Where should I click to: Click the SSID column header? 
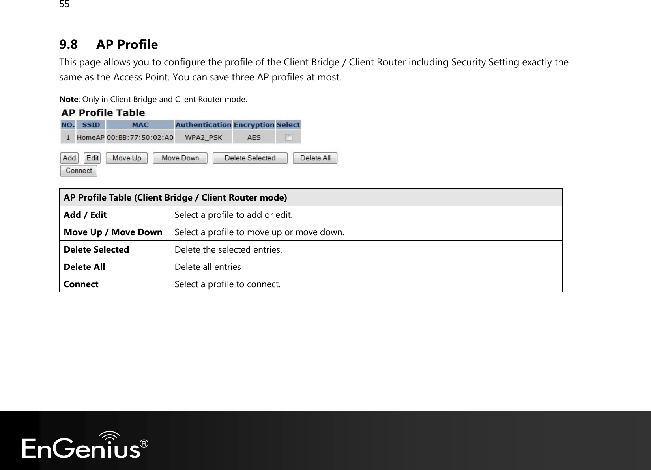tap(91, 125)
